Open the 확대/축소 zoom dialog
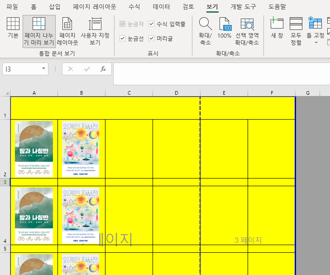This screenshot has width=330, height=275. [x=205, y=30]
